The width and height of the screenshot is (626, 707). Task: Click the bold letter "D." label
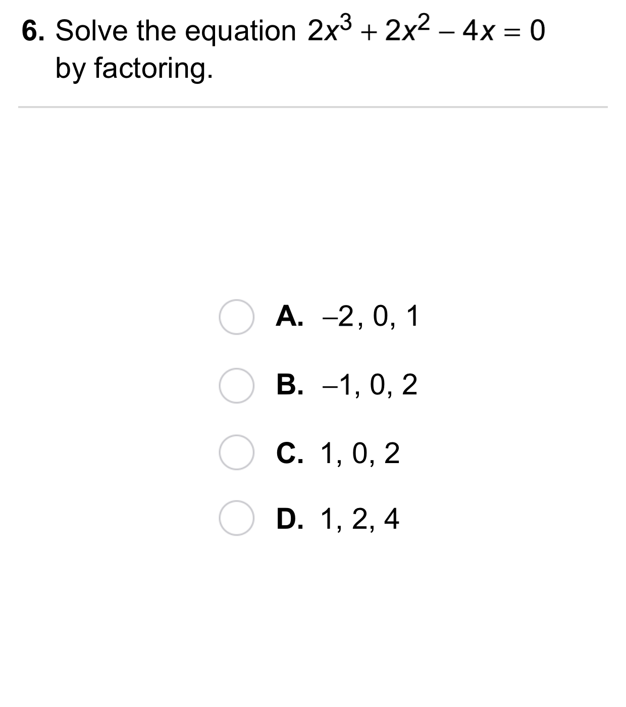coord(290,519)
